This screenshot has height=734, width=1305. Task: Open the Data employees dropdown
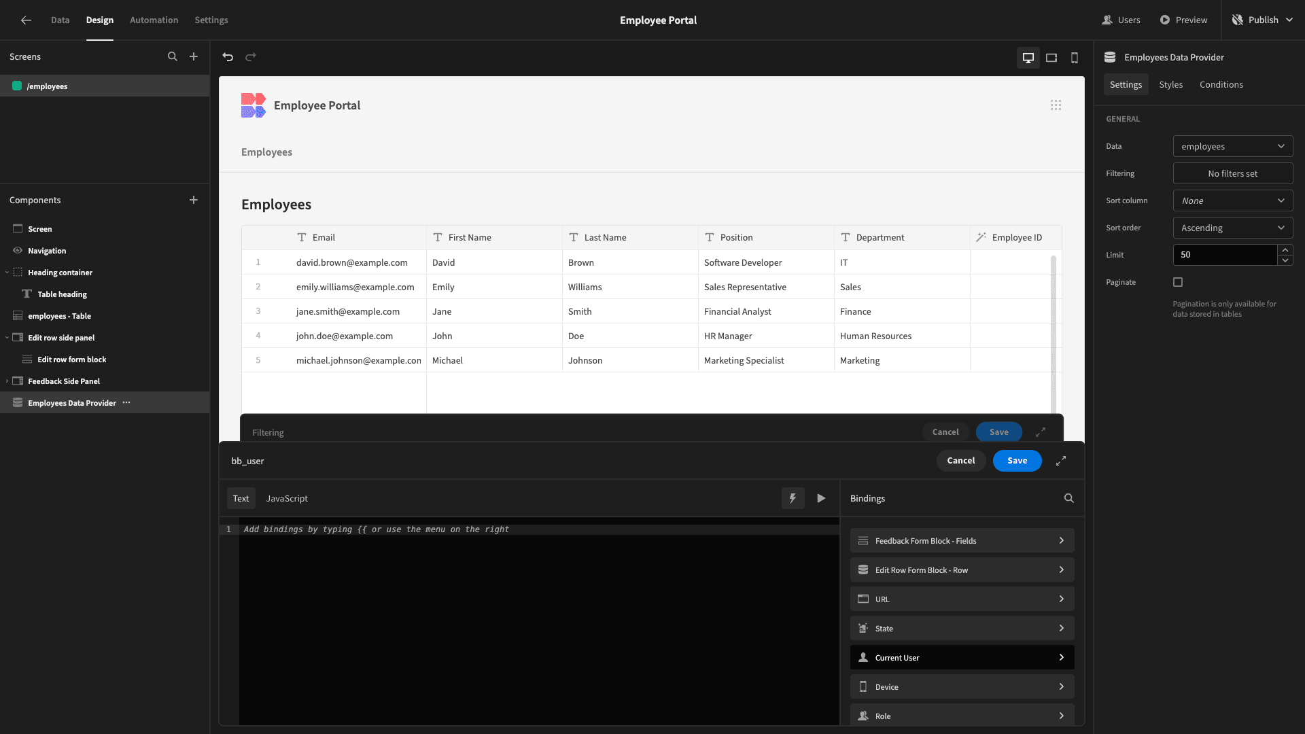(1233, 146)
